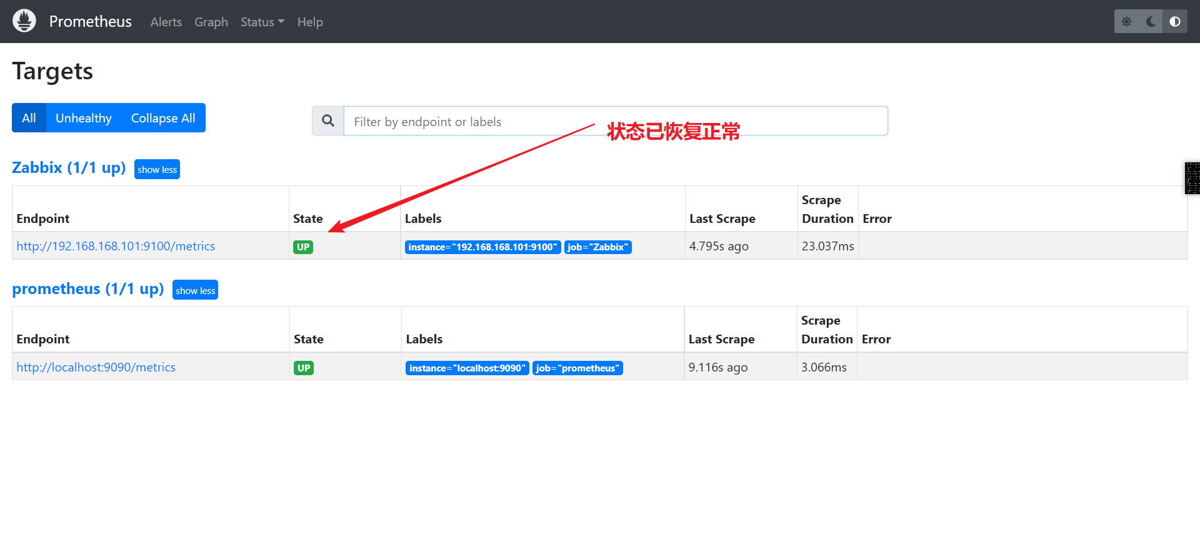Click the job="Zabbix" label badge
The image size is (1200, 560).
[597, 247]
